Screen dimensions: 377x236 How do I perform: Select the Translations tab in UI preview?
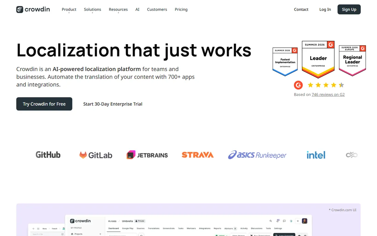click(x=154, y=228)
